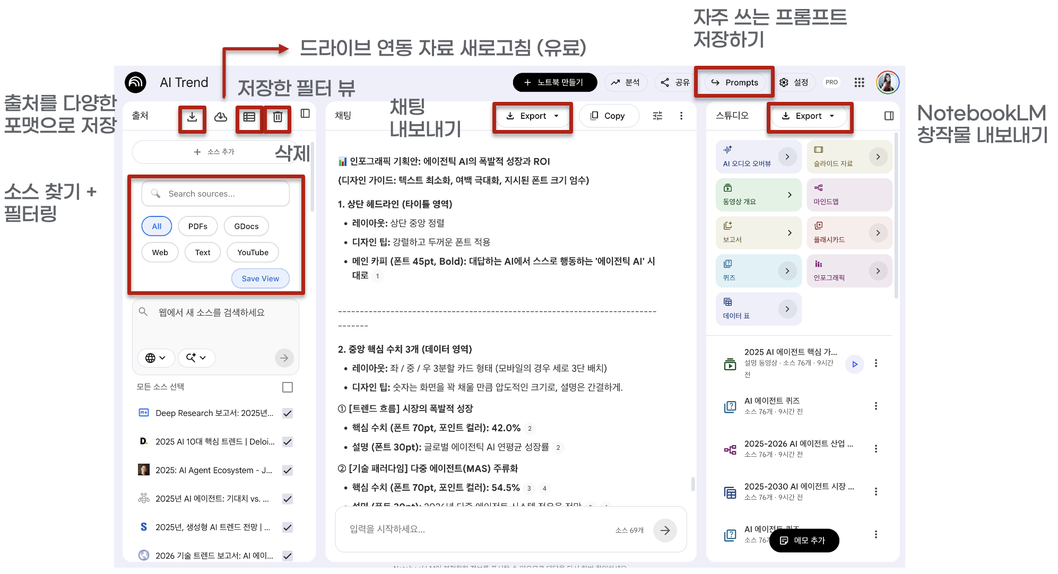The width and height of the screenshot is (1058, 574).
Task: Expand the 퀴즈 card options
Action: pyautogui.click(x=787, y=271)
